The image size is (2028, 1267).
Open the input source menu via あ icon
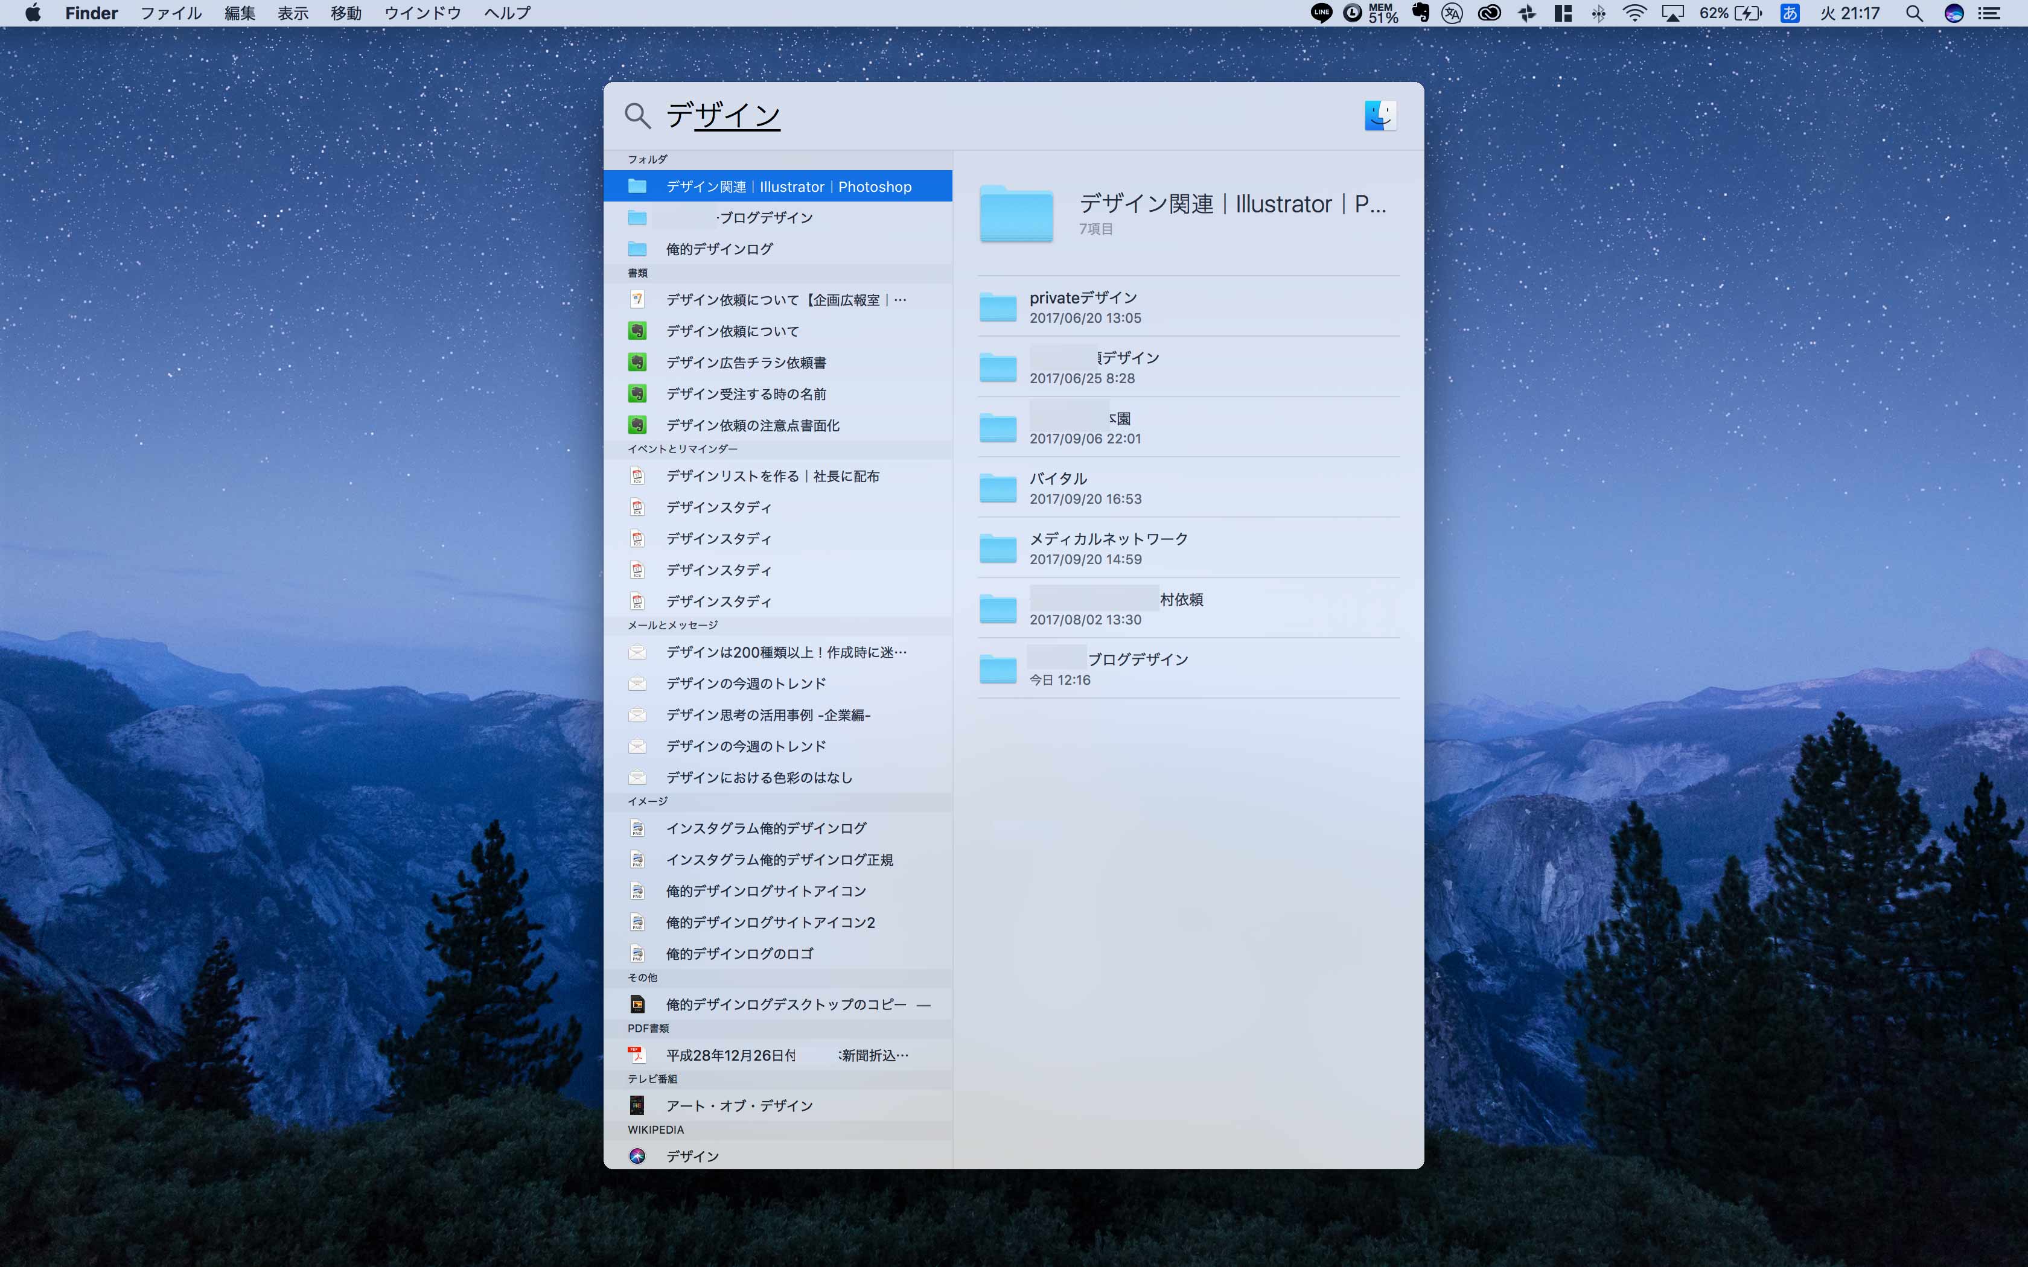[1789, 13]
